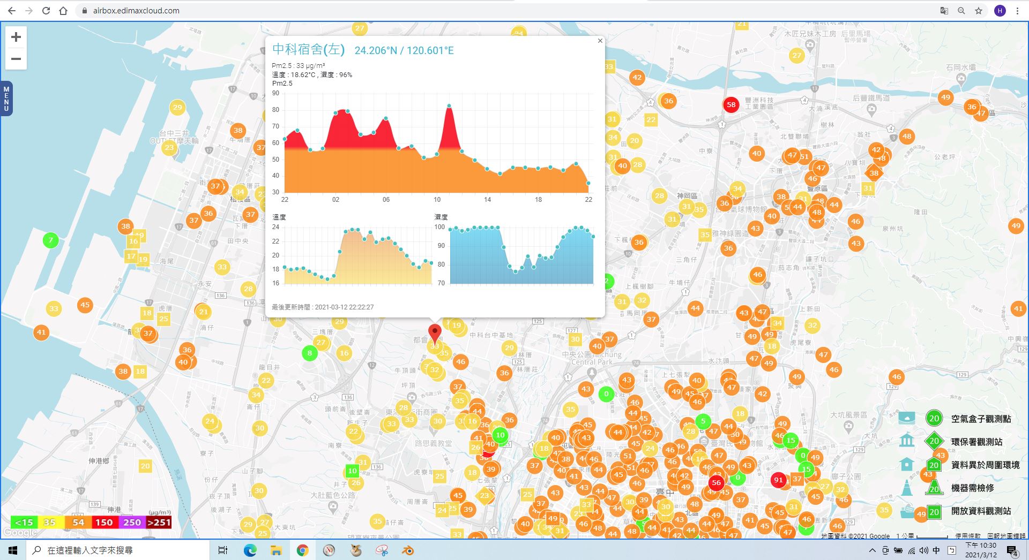Screen dimensions: 1029x560
Task: Launch Microsoft Edge from taskbar
Action: tap(250, 550)
